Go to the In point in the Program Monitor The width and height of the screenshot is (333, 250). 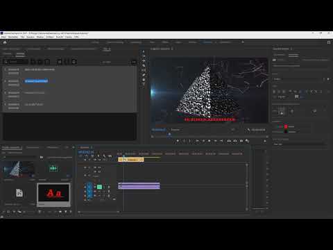(197, 141)
